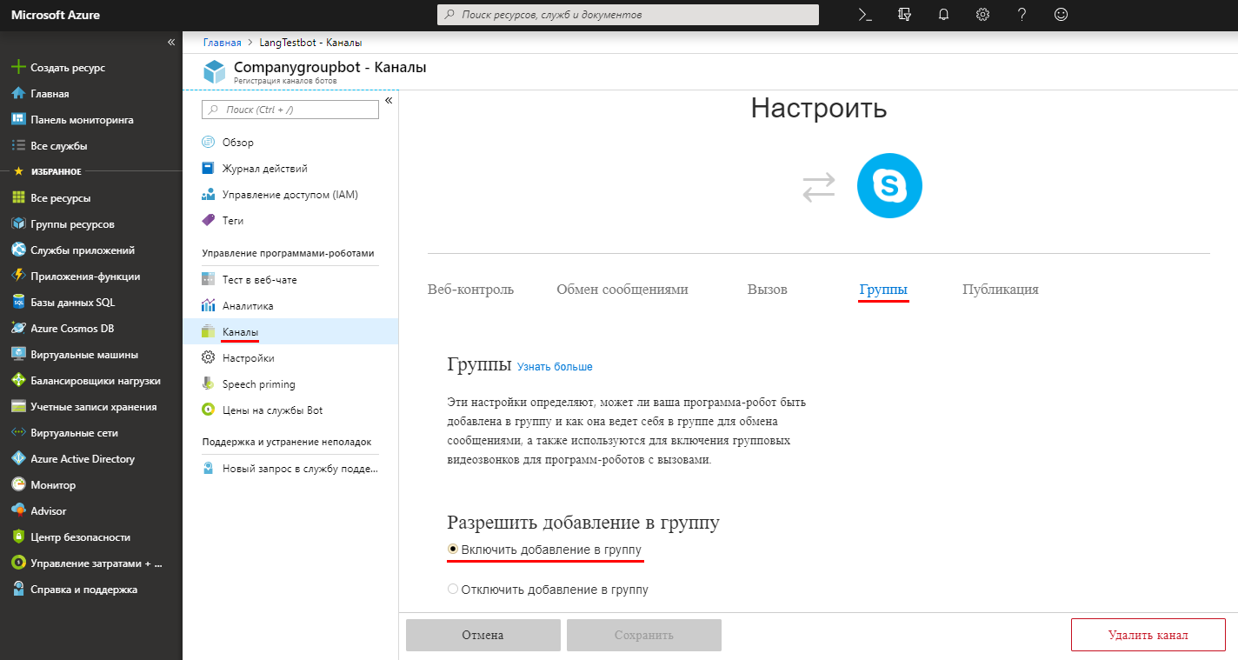
Task: Click the Монитор gauge icon
Action: pyautogui.click(x=17, y=485)
